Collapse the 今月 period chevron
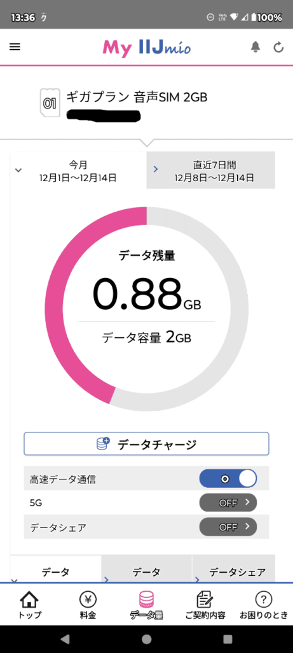 tap(18, 170)
